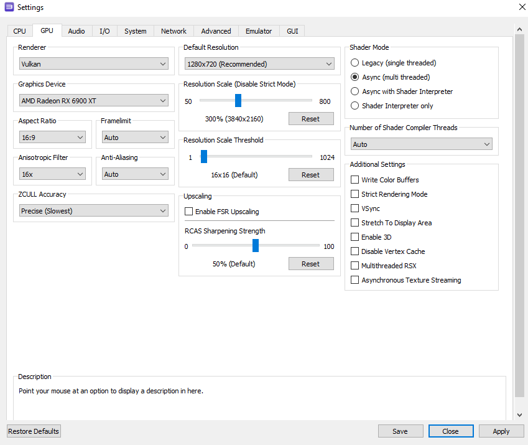Select the GUI tab
Image resolution: width=528 pixels, height=445 pixels.
pos(292,31)
